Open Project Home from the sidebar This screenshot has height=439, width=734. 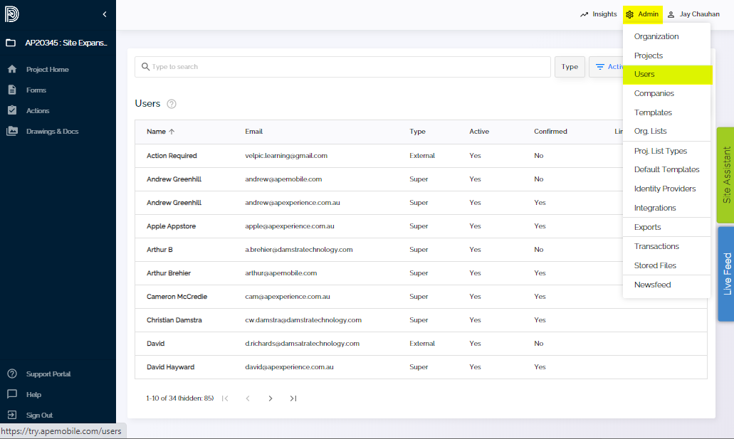coord(48,69)
